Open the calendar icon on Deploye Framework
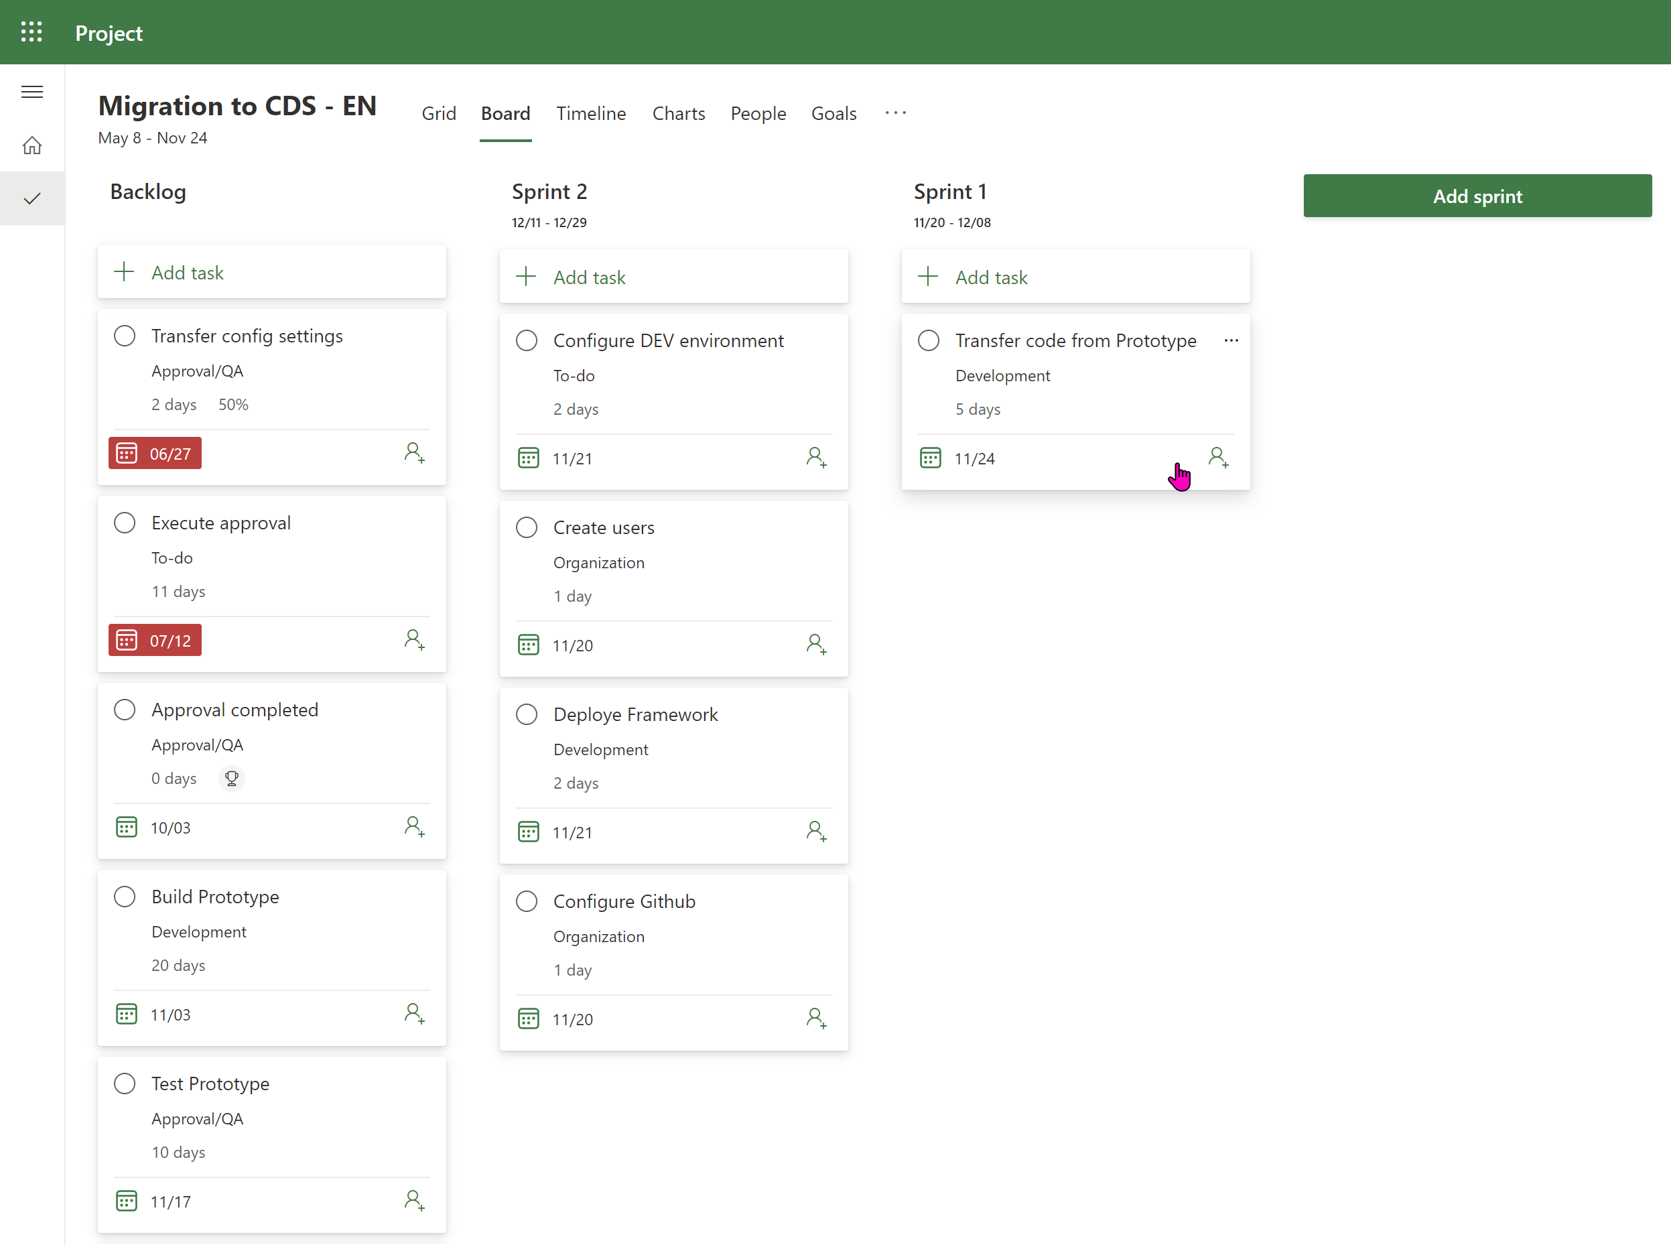 tap(528, 832)
